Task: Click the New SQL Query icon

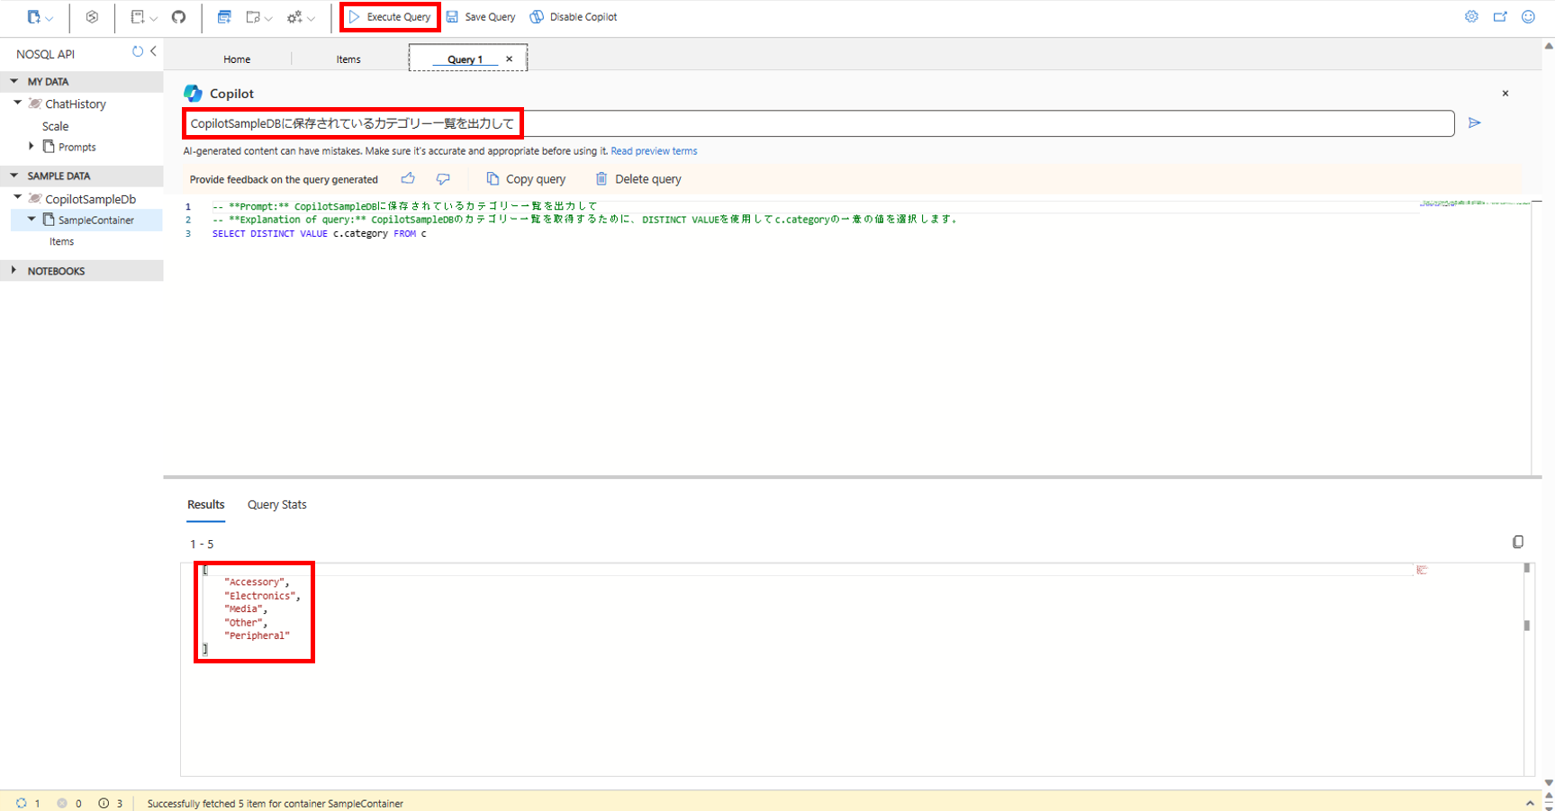Action: point(138,17)
